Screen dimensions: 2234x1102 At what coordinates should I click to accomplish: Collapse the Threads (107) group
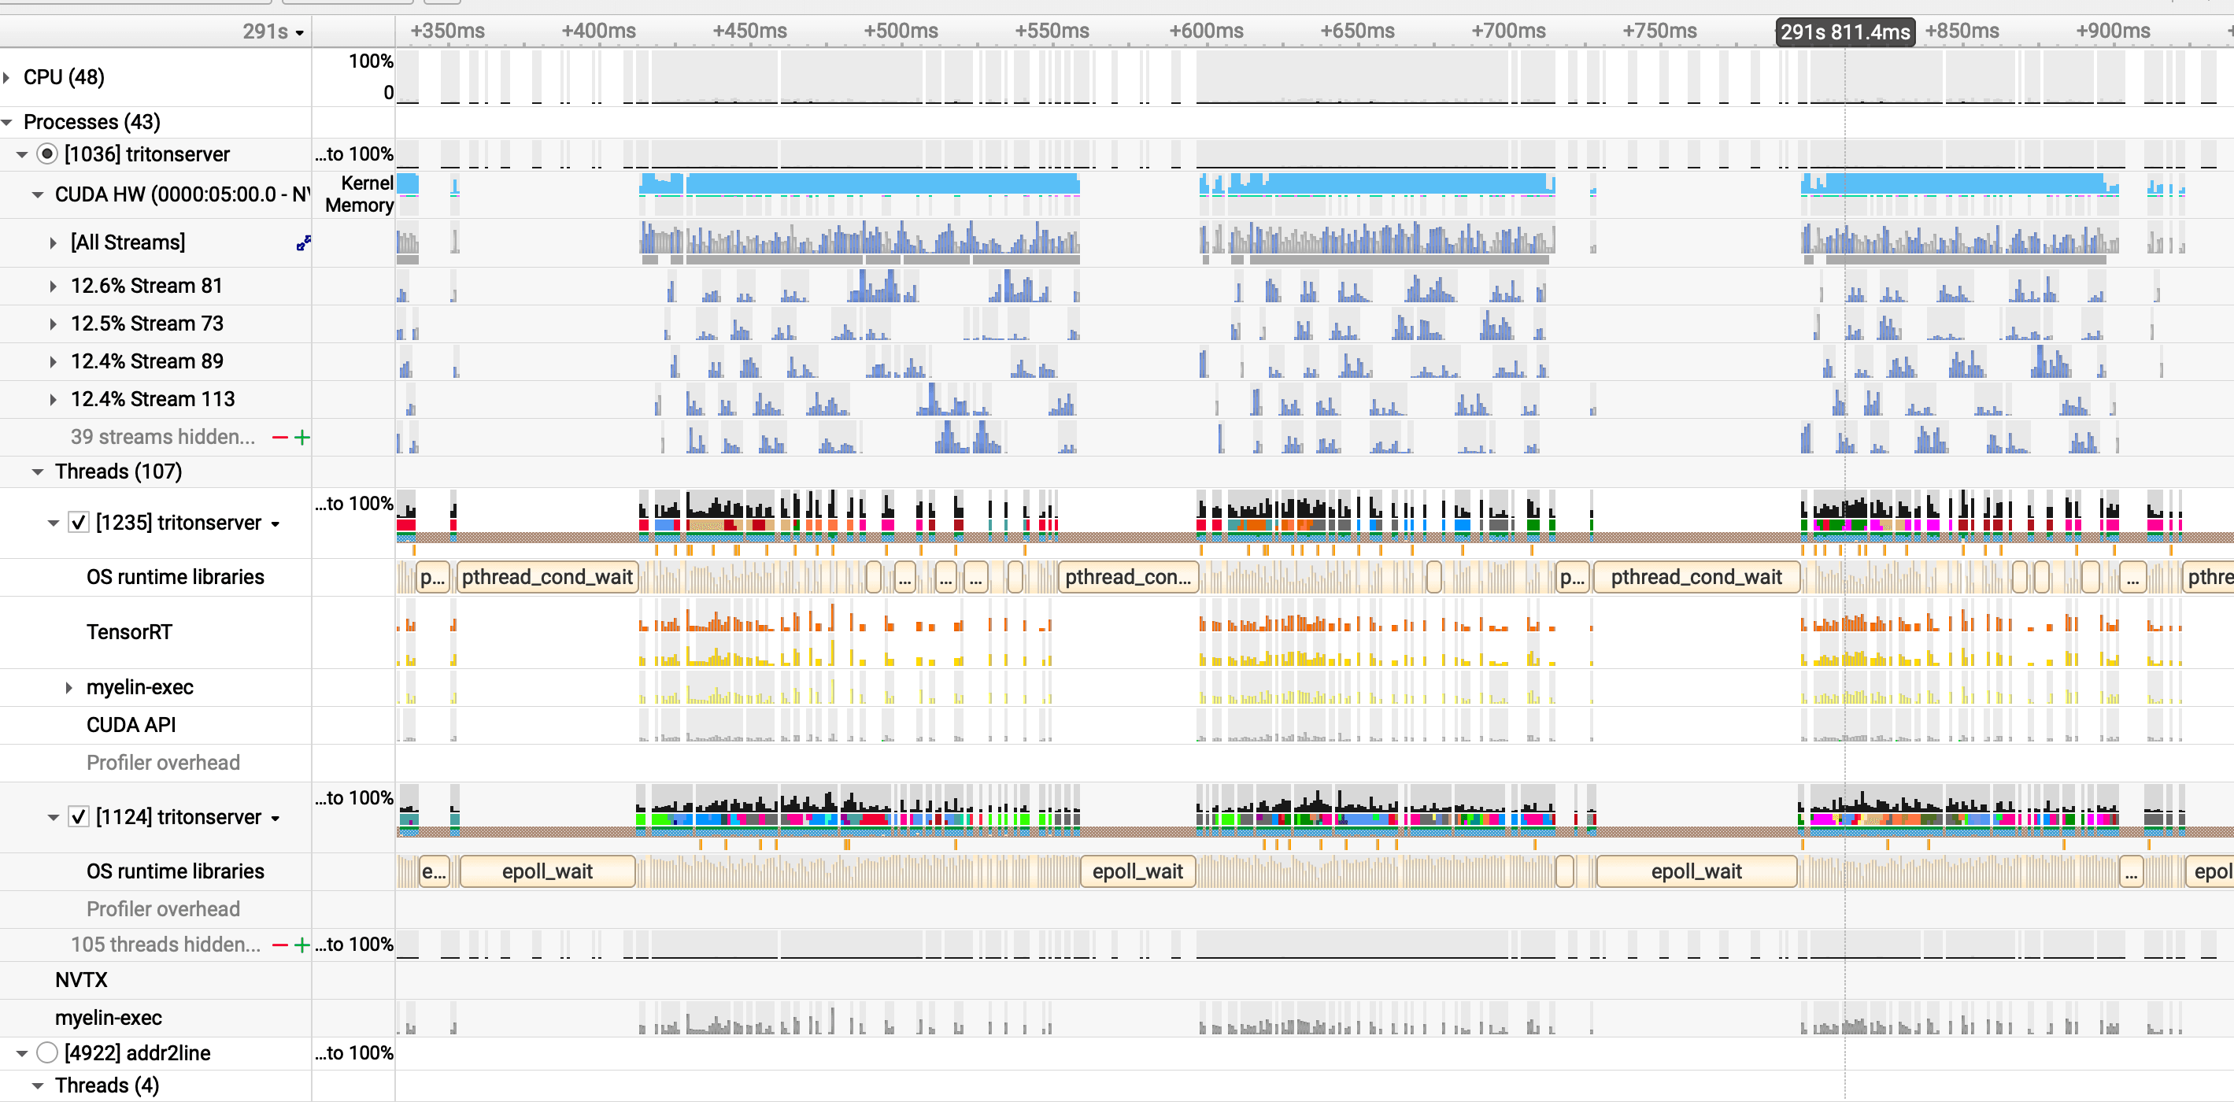click(x=37, y=471)
